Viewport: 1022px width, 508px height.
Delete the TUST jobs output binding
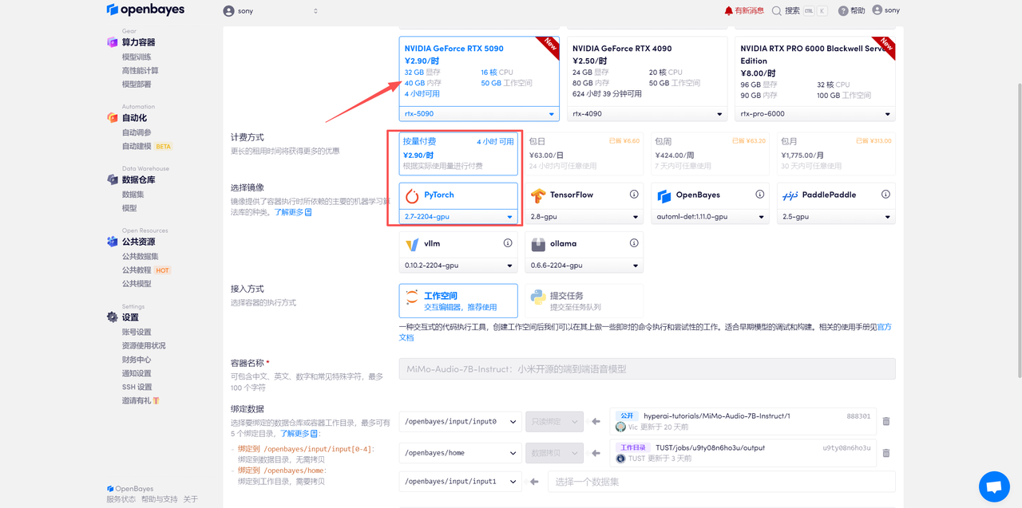886,453
